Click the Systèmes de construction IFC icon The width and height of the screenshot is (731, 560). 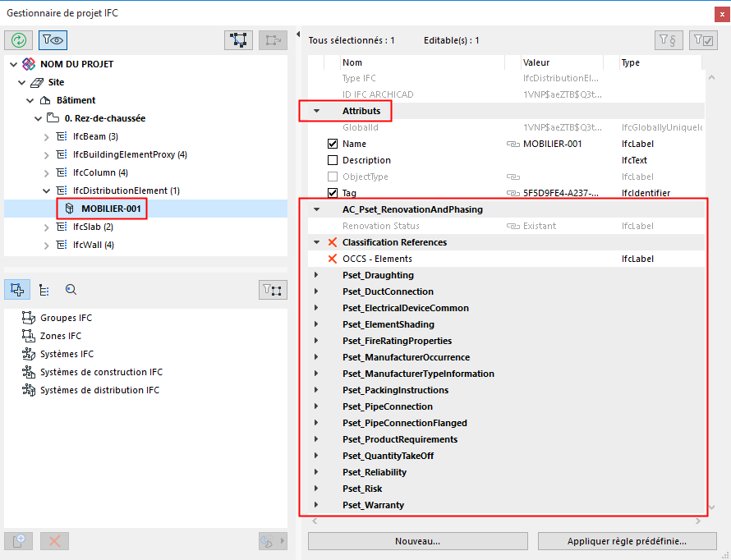point(29,372)
